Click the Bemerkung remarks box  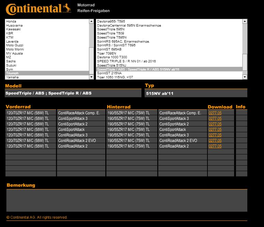127,200
